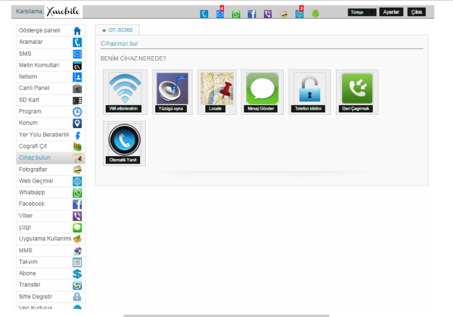Click the envelope icon with badge 4
The height and width of the screenshot is (317, 453).
[220, 13]
